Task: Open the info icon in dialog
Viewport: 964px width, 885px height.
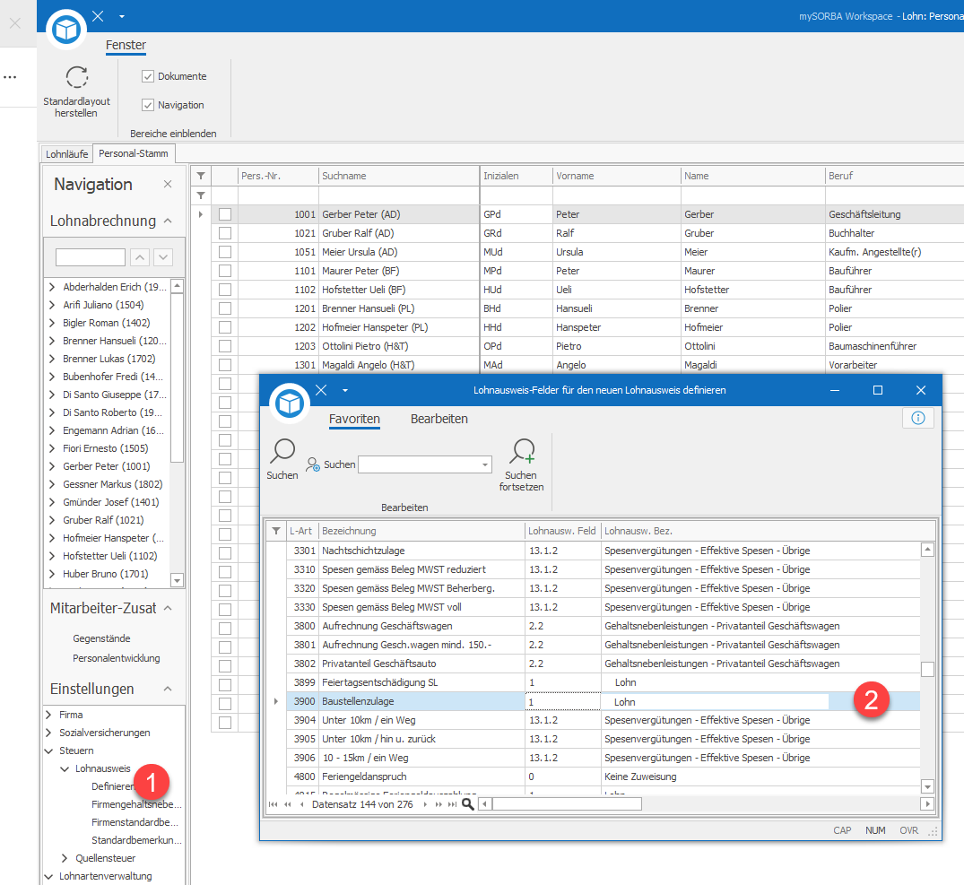Action: [918, 418]
